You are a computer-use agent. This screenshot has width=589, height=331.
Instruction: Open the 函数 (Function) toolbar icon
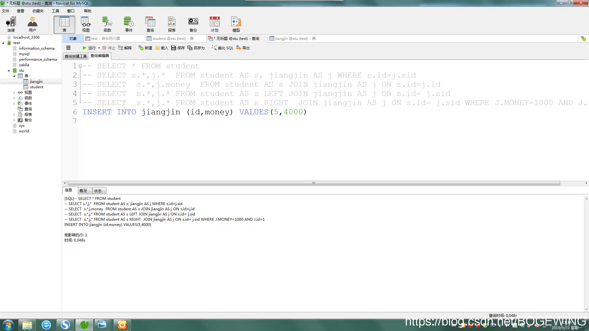(x=107, y=24)
